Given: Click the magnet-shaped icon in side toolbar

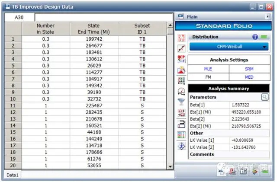Looking at the screenshot, I should click(x=182, y=124).
